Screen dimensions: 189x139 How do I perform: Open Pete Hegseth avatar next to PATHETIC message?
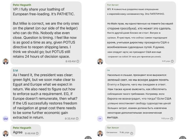point(6,61)
